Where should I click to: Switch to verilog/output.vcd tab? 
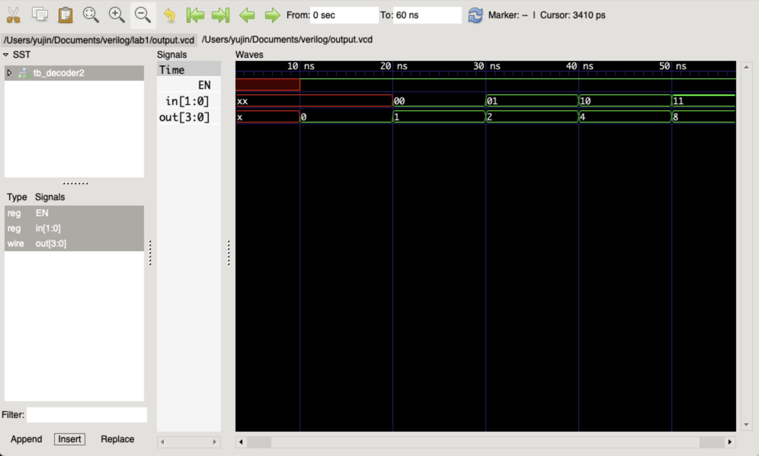tap(287, 40)
